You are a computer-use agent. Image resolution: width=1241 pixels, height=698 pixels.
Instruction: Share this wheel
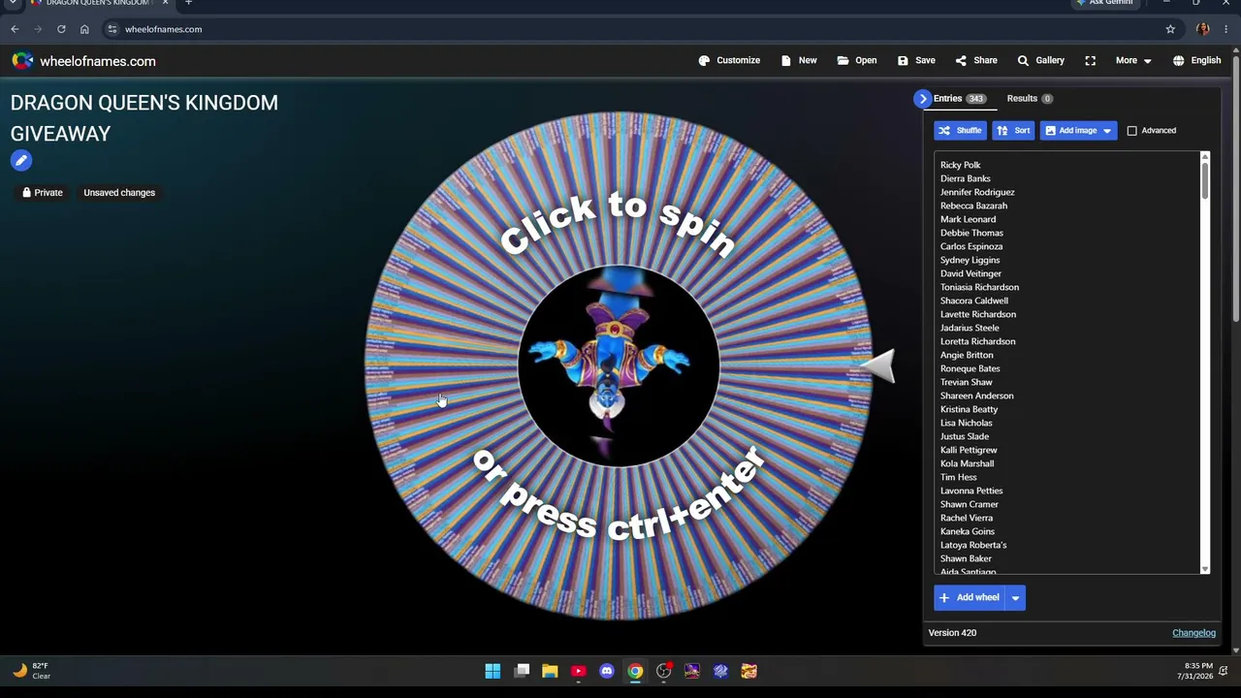[976, 60]
